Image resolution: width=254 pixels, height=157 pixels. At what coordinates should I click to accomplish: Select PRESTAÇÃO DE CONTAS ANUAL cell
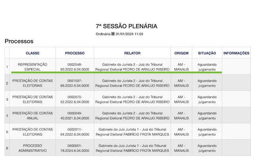[33, 115]
